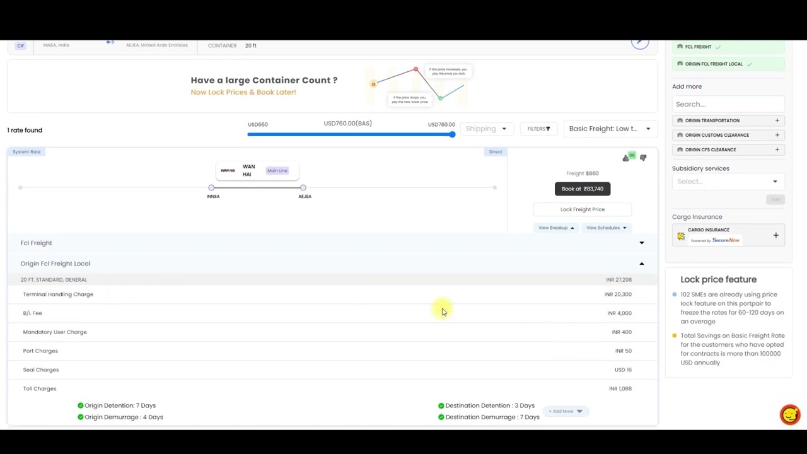Collapse Origin Fcl Freight Local arrow

[642, 264]
